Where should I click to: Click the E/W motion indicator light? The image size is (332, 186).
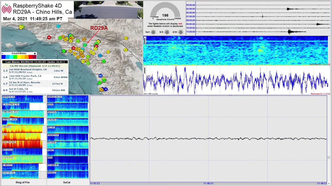tap(181, 32)
